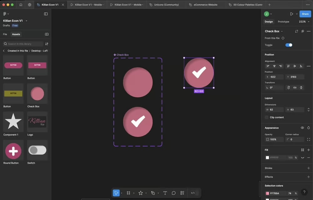Toggle Dev Mode code icon
Viewport: 313px width, 200px height.
pyautogui.click(x=193, y=193)
